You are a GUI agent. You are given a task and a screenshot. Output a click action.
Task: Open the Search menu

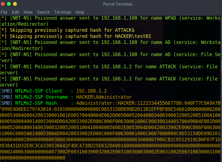[x=44, y=12]
